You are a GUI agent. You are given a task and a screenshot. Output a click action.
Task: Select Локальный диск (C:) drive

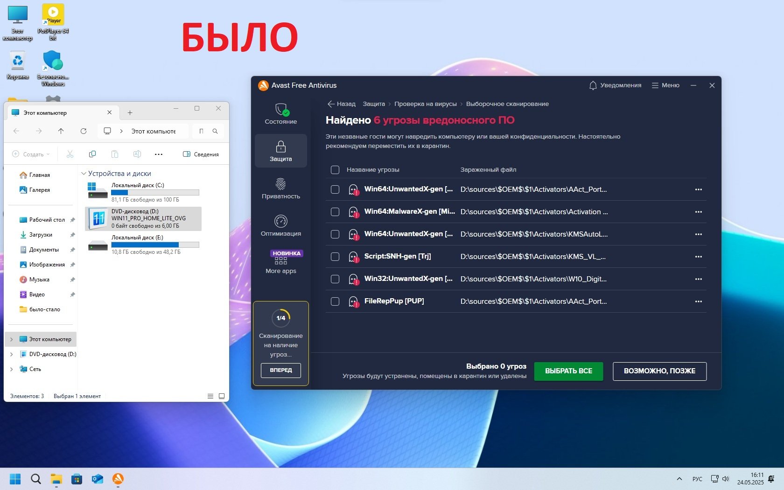coord(144,192)
